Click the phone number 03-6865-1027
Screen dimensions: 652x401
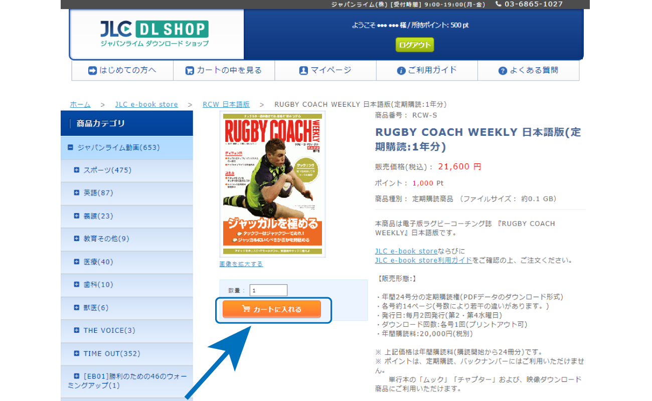(534, 4)
